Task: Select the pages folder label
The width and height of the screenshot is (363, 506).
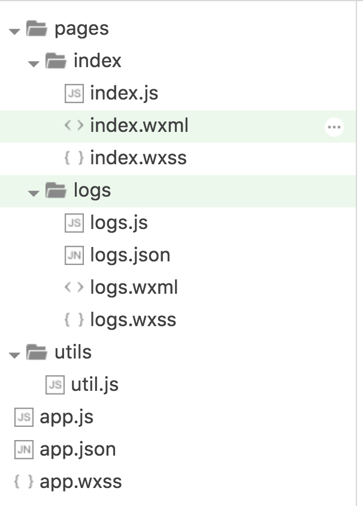Action: coord(81,29)
